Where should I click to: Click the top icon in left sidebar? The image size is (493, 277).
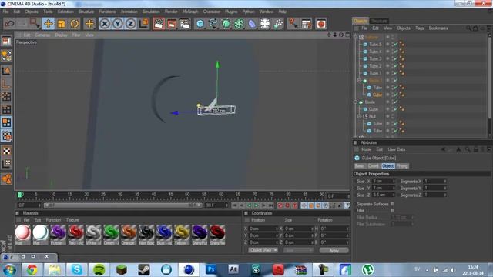click(6, 41)
